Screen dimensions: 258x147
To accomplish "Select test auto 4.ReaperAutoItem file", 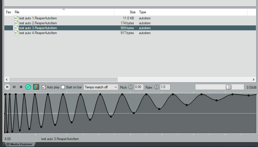I will point(38,33).
